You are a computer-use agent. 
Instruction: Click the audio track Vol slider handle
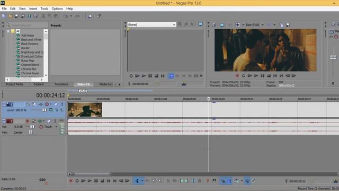tap(32, 127)
